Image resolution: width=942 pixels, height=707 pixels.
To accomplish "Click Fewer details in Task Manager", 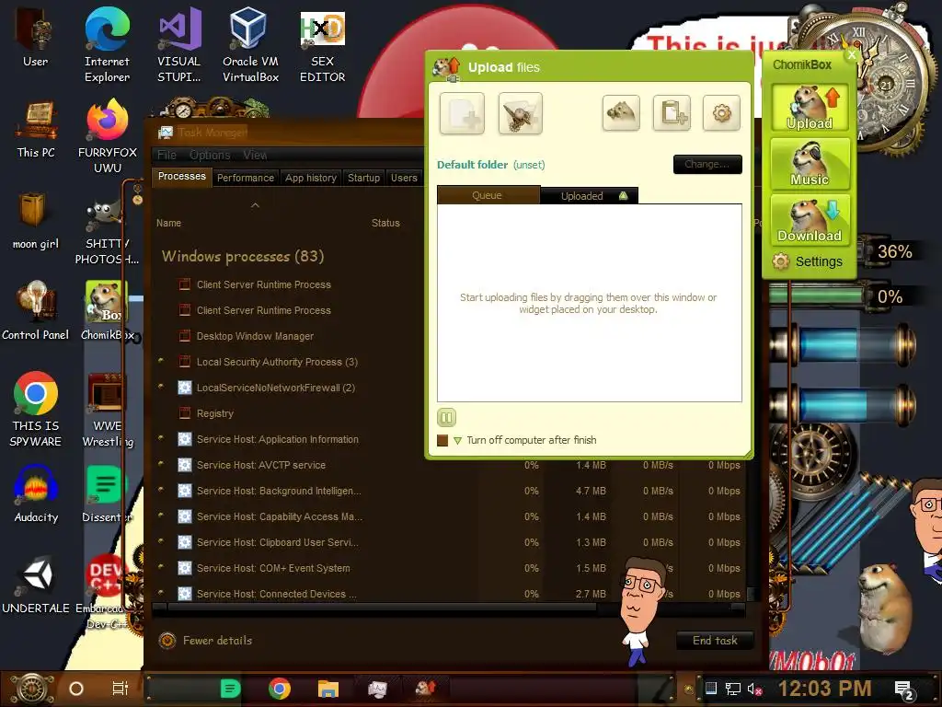I will (206, 641).
